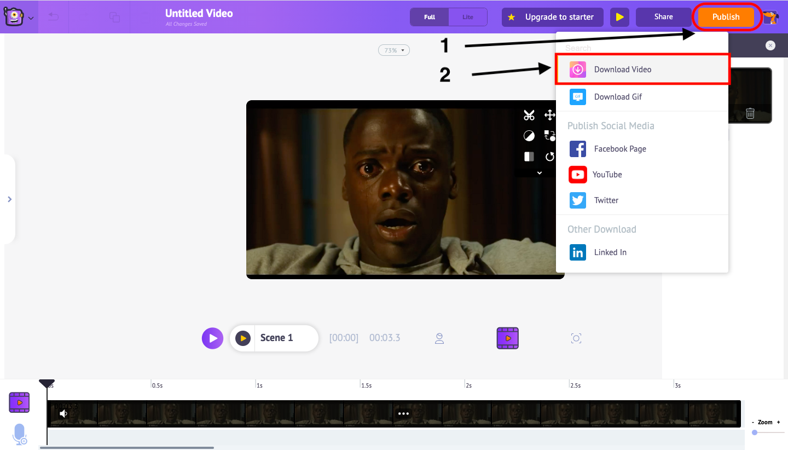Image resolution: width=788 pixels, height=450 pixels.
Task: Mute the video clip speaker icon in timeline
Action: [x=63, y=413]
